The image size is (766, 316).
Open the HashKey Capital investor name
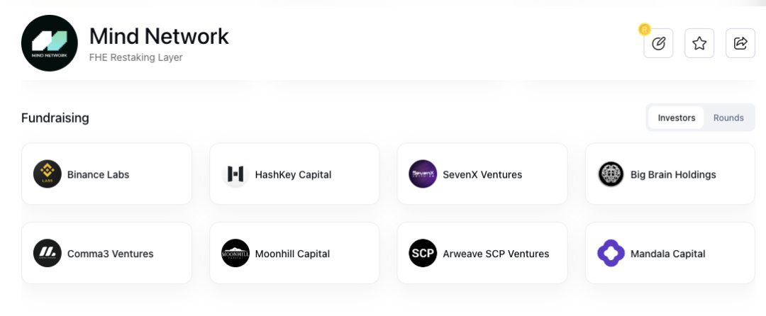coord(293,174)
